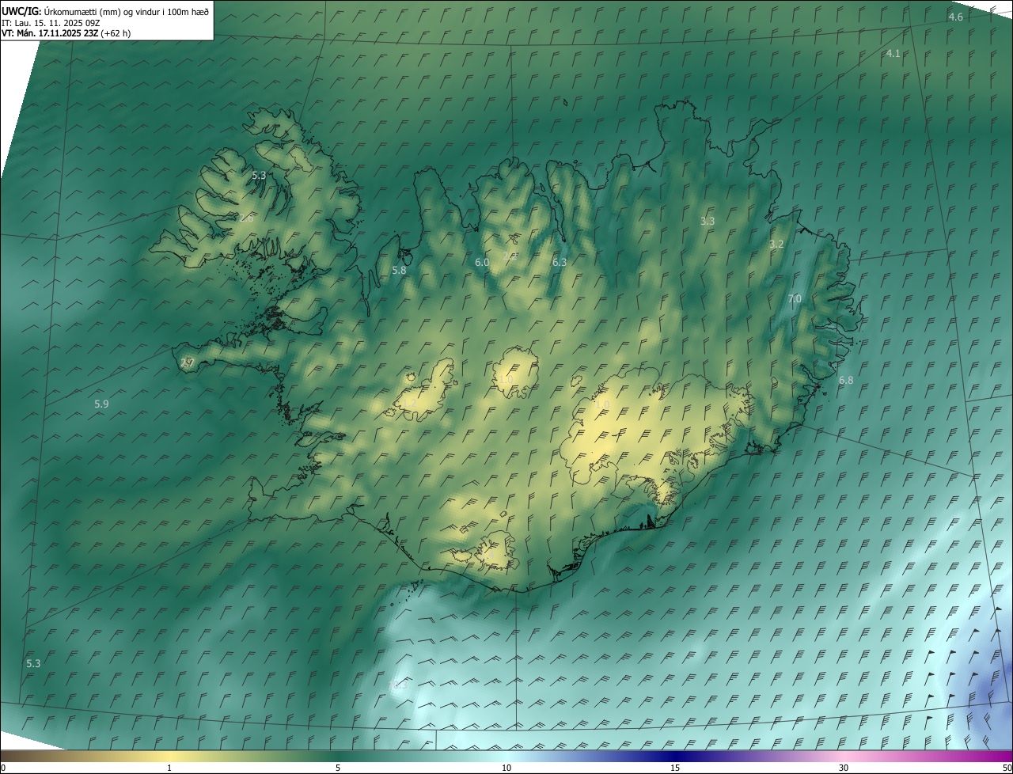Click the 4.1 value on the map
Screen dimensions: 1013x774
click(x=893, y=53)
